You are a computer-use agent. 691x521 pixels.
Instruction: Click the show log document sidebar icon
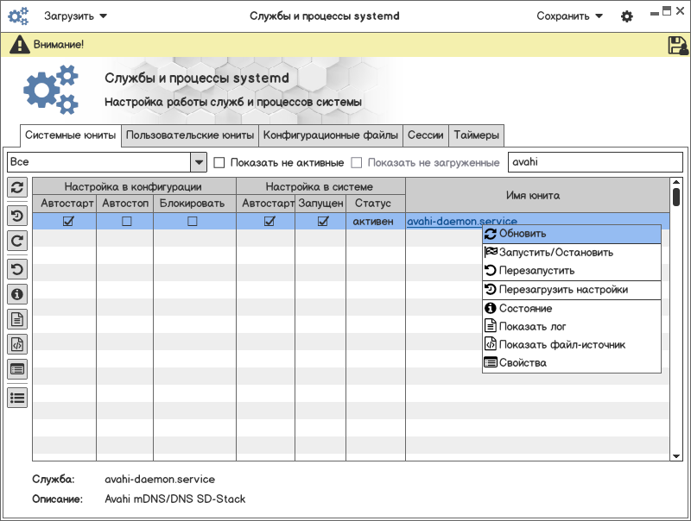17,319
